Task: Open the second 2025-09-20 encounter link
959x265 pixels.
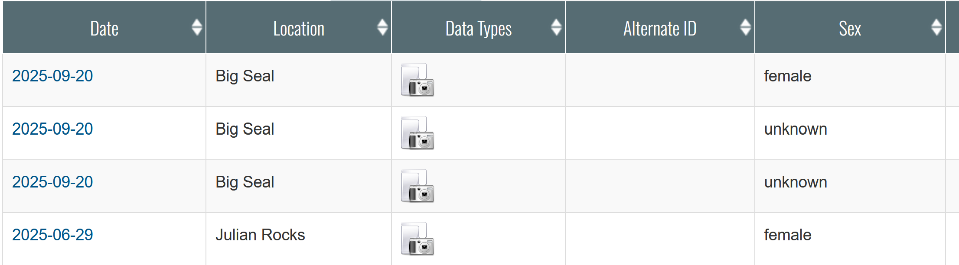Action: click(52, 129)
